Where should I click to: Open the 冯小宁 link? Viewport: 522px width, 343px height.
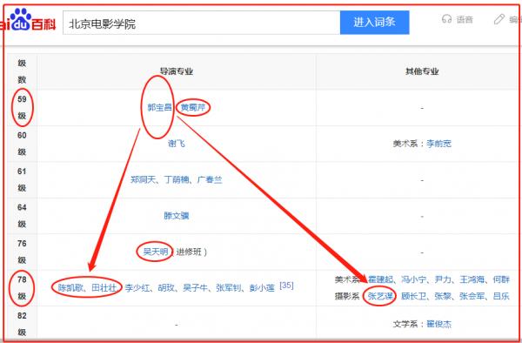point(414,279)
